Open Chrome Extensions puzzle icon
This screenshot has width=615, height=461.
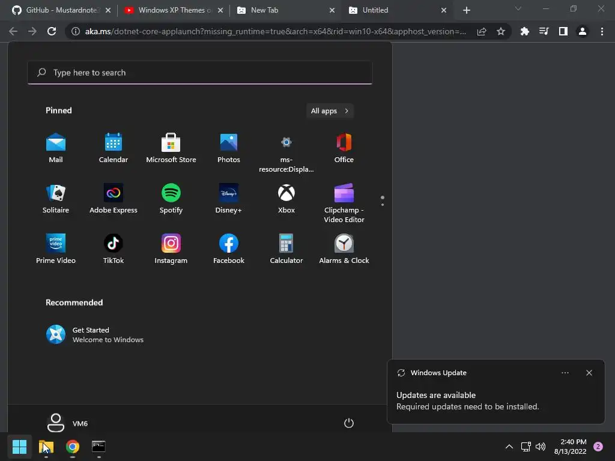coord(524,31)
